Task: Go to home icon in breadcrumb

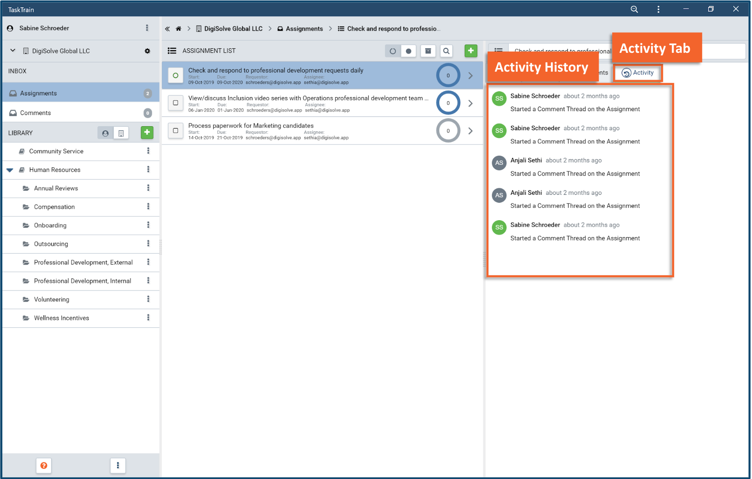Action: click(x=178, y=29)
